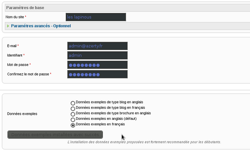Screen dimensions: 250x151
Task: Select Données exemples en français radio
Action: (73, 125)
